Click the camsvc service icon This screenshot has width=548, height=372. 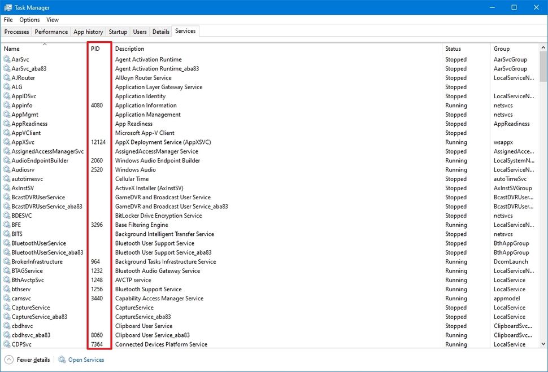click(x=8, y=298)
